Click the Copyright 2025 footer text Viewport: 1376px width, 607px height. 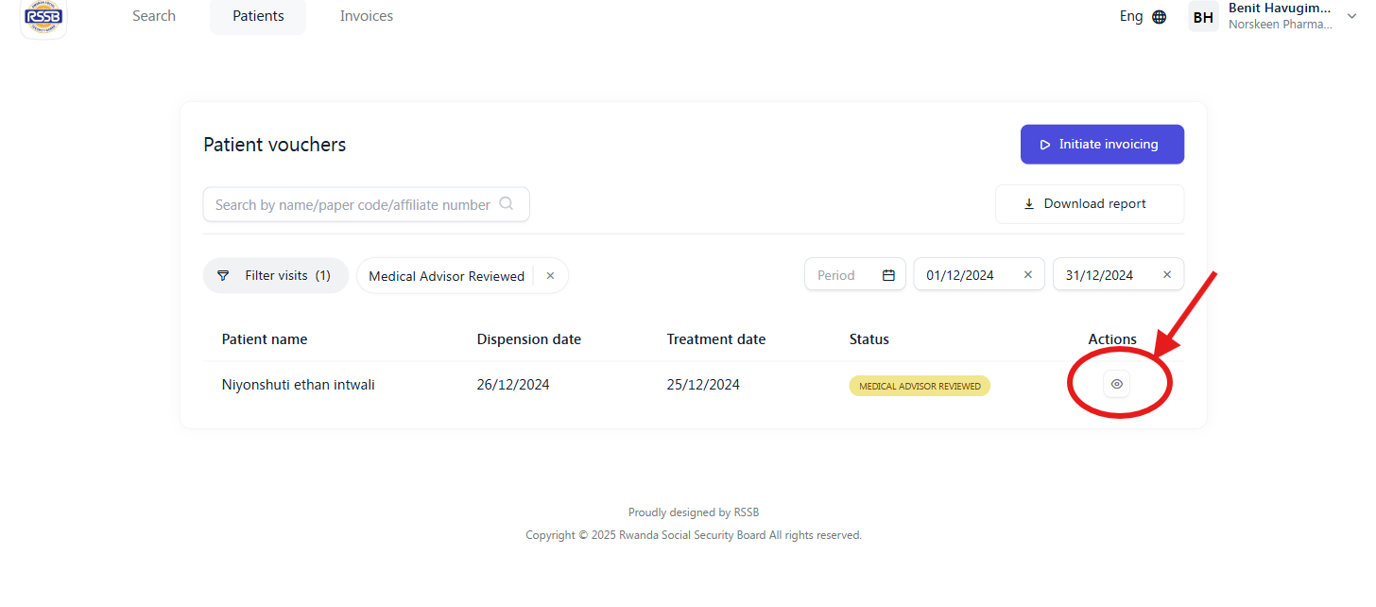pos(694,535)
